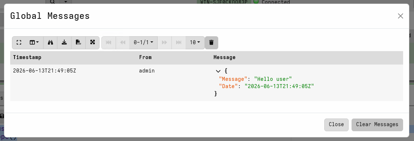Go to first page of messages
414x141 pixels.
(109, 42)
